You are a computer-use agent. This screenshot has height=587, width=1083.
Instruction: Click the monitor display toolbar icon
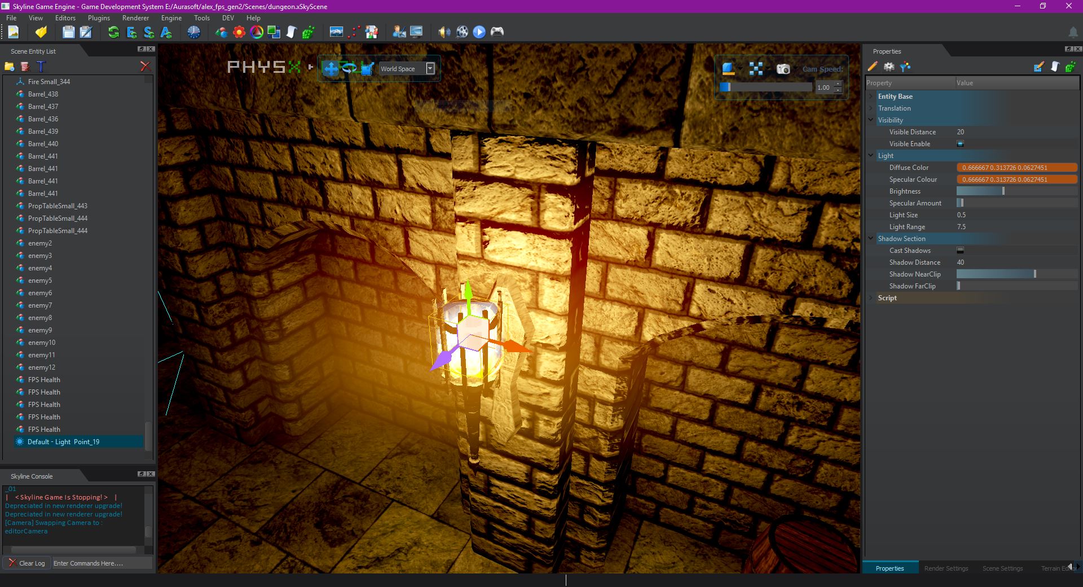(416, 32)
